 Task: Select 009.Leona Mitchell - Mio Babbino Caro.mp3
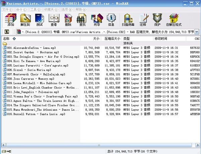click(x=39, y=83)
